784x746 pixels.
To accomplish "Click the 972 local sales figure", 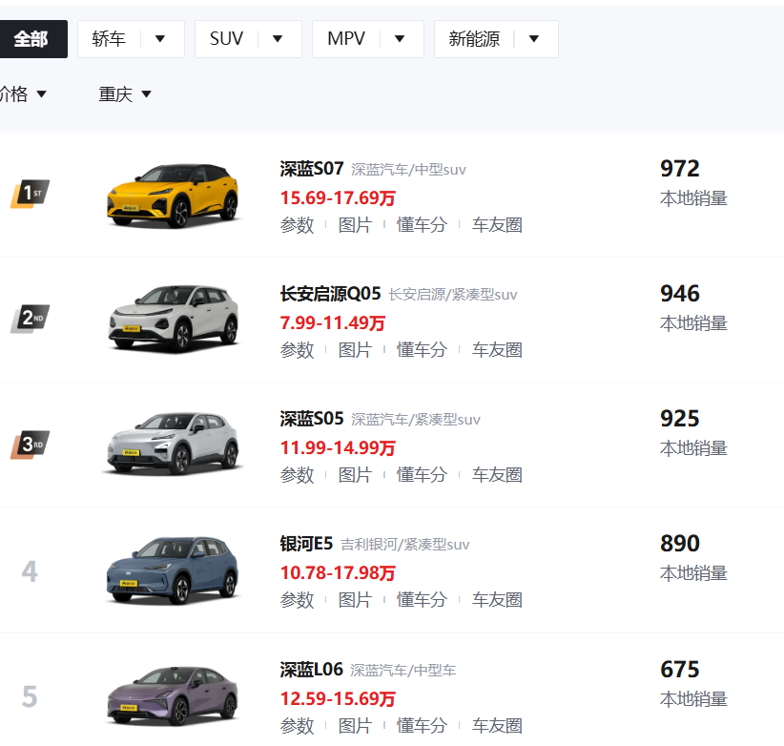I will [679, 169].
